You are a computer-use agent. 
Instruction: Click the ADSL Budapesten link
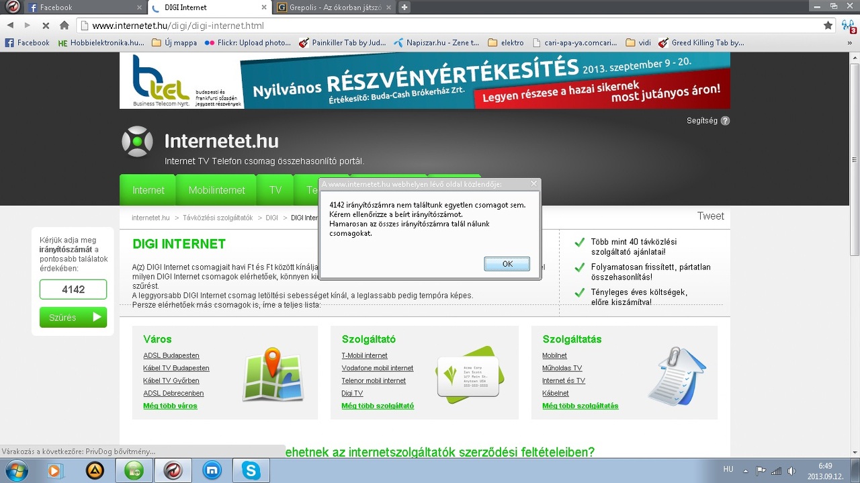(171, 355)
